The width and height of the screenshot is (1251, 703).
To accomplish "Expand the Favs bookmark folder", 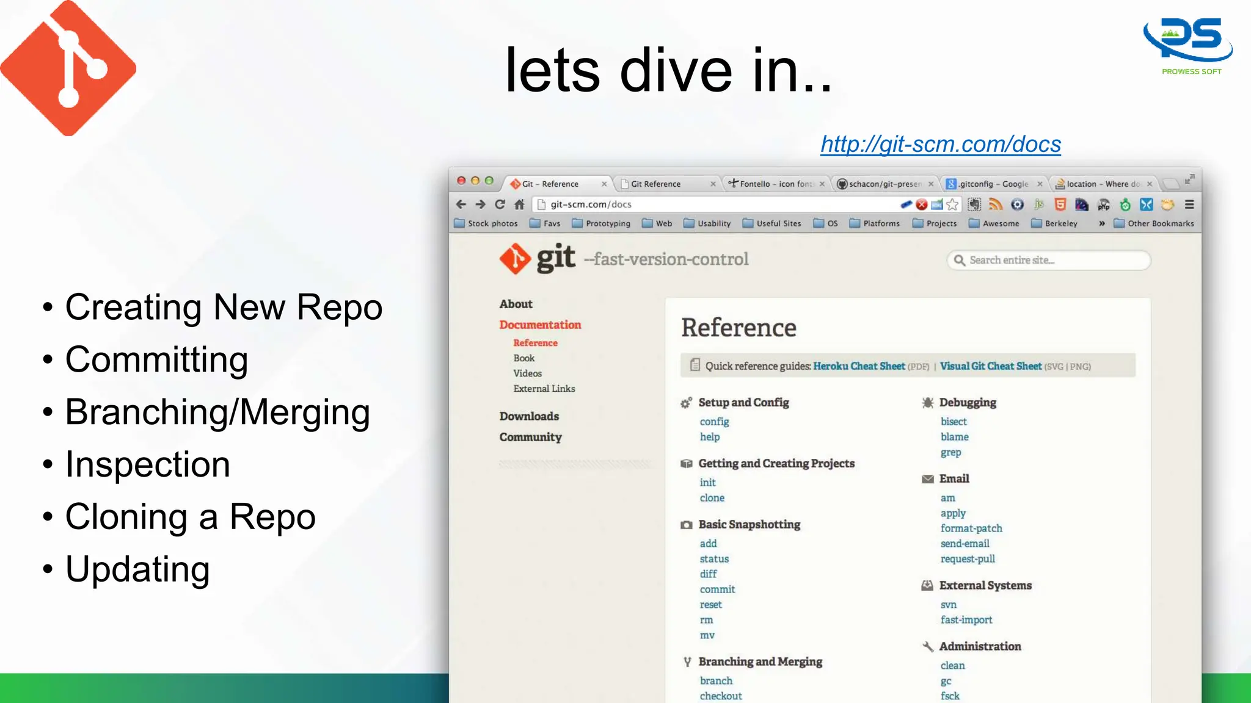I will click(545, 223).
